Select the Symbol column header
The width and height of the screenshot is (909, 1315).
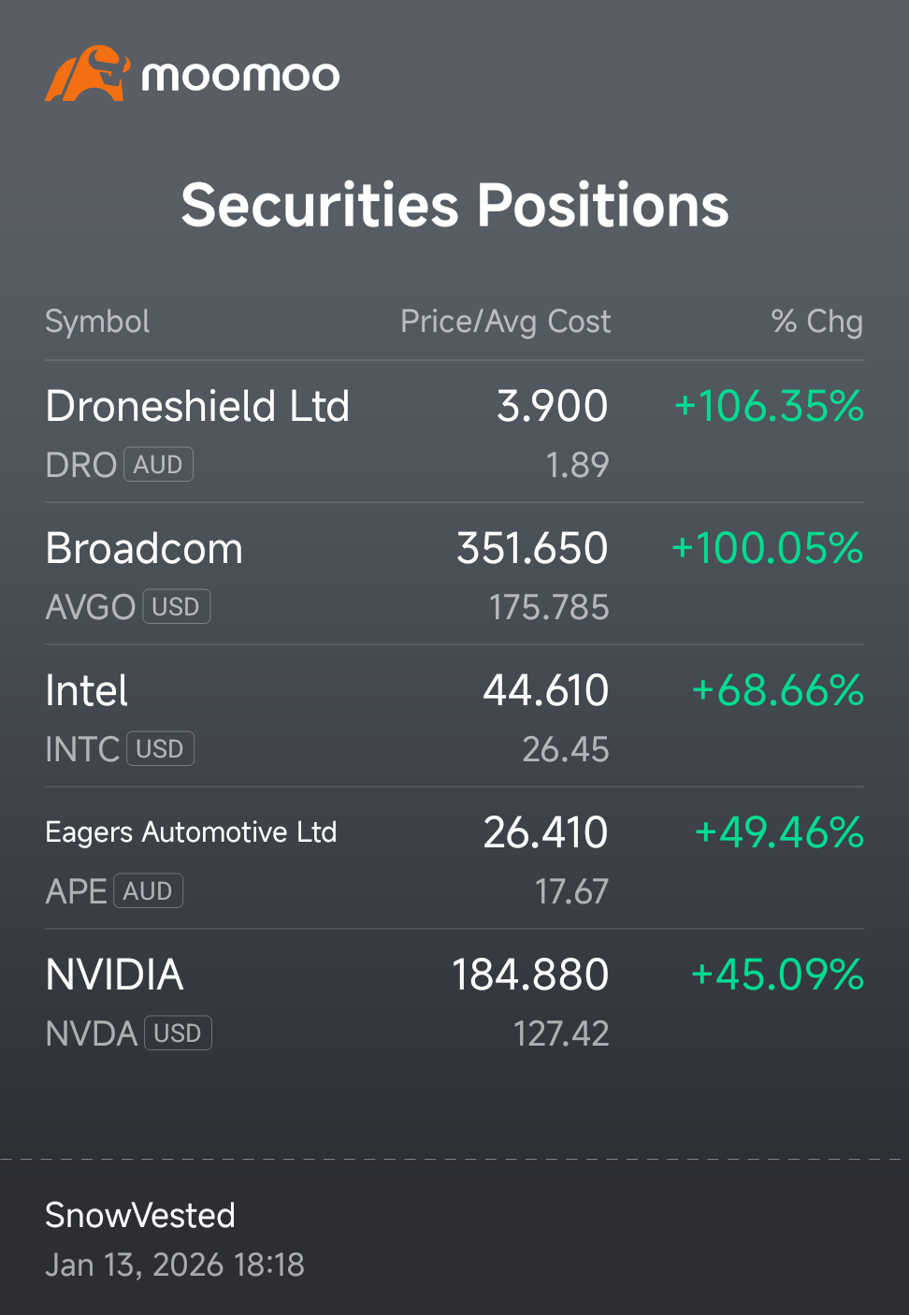(97, 322)
